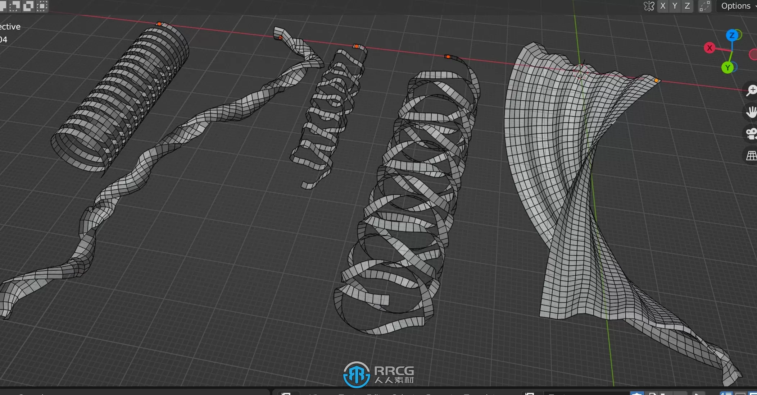Click the mesh symmetry butterfly icon
Viewport: 757px width, 395px height.
point(649,6)
